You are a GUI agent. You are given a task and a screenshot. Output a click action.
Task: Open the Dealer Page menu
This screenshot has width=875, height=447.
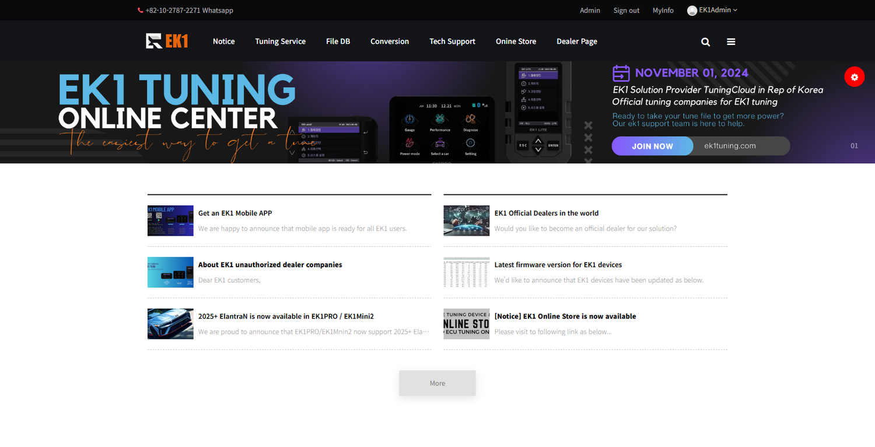(576, 41)
